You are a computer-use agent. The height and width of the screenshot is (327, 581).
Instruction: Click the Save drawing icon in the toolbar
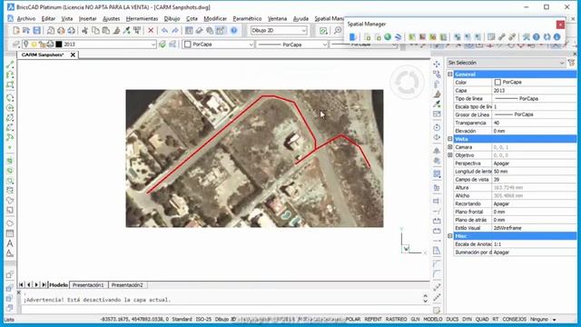click(x=36, y=30)
